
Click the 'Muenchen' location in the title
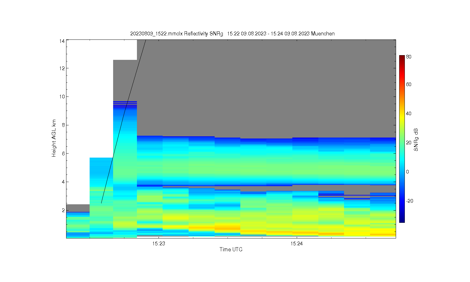coord(323,34)
